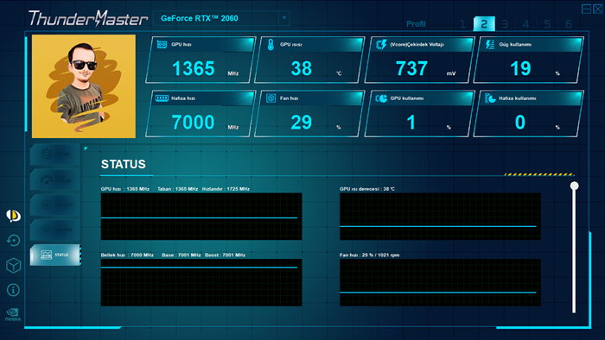605x340 pixels.
Task: Click the GPU ısı derecesi temperature graph
Action: pyautogui.click(x=440, y=217)
